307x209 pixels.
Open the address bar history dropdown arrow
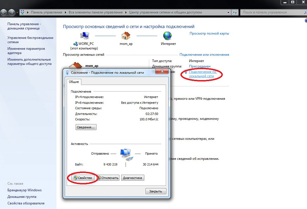coord(228,12)
